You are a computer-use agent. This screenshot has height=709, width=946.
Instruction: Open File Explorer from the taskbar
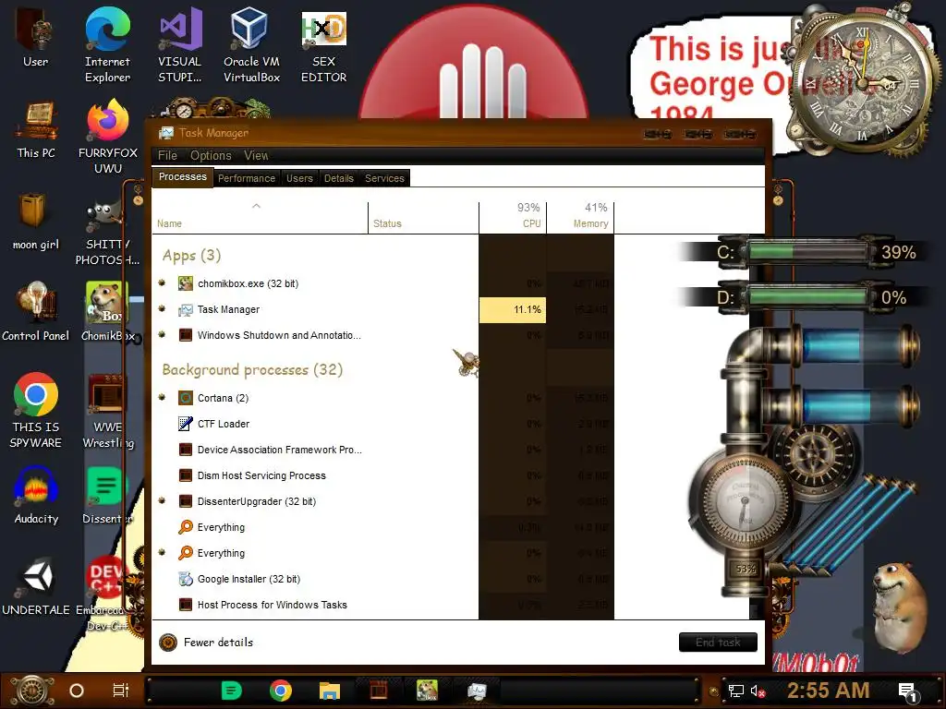330,691
